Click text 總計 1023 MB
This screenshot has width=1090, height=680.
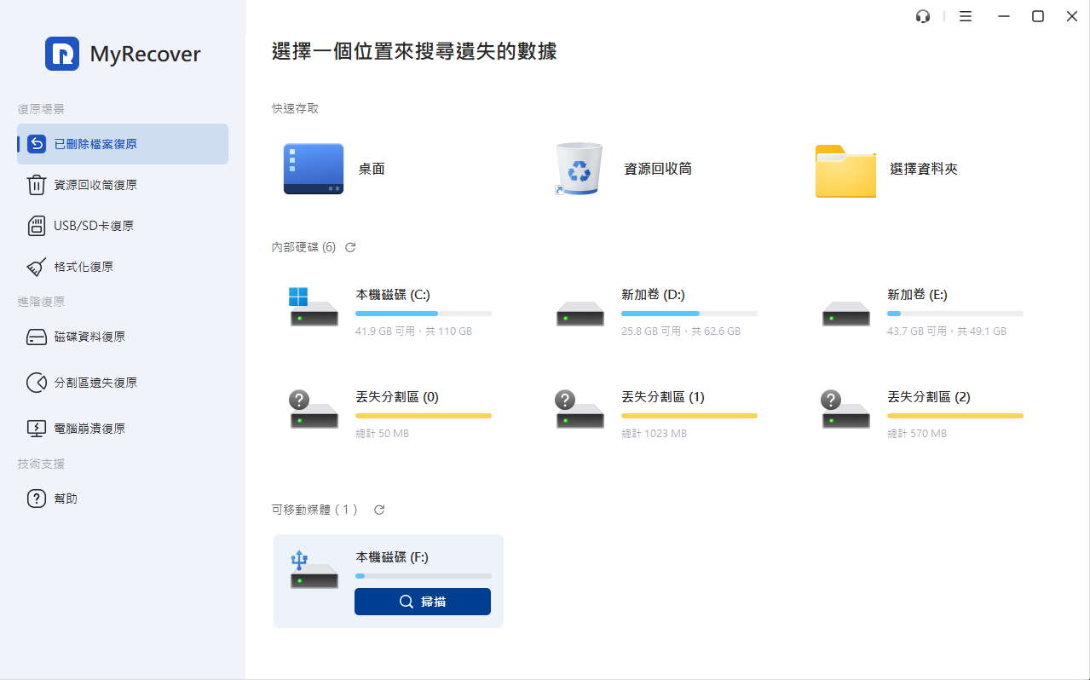tap(654, 434)
